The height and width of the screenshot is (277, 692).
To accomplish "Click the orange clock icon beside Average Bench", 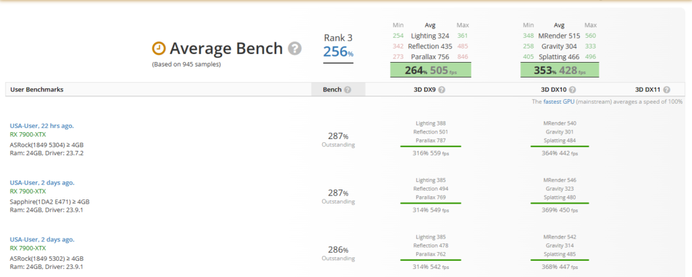I will (x=158, y=48).
